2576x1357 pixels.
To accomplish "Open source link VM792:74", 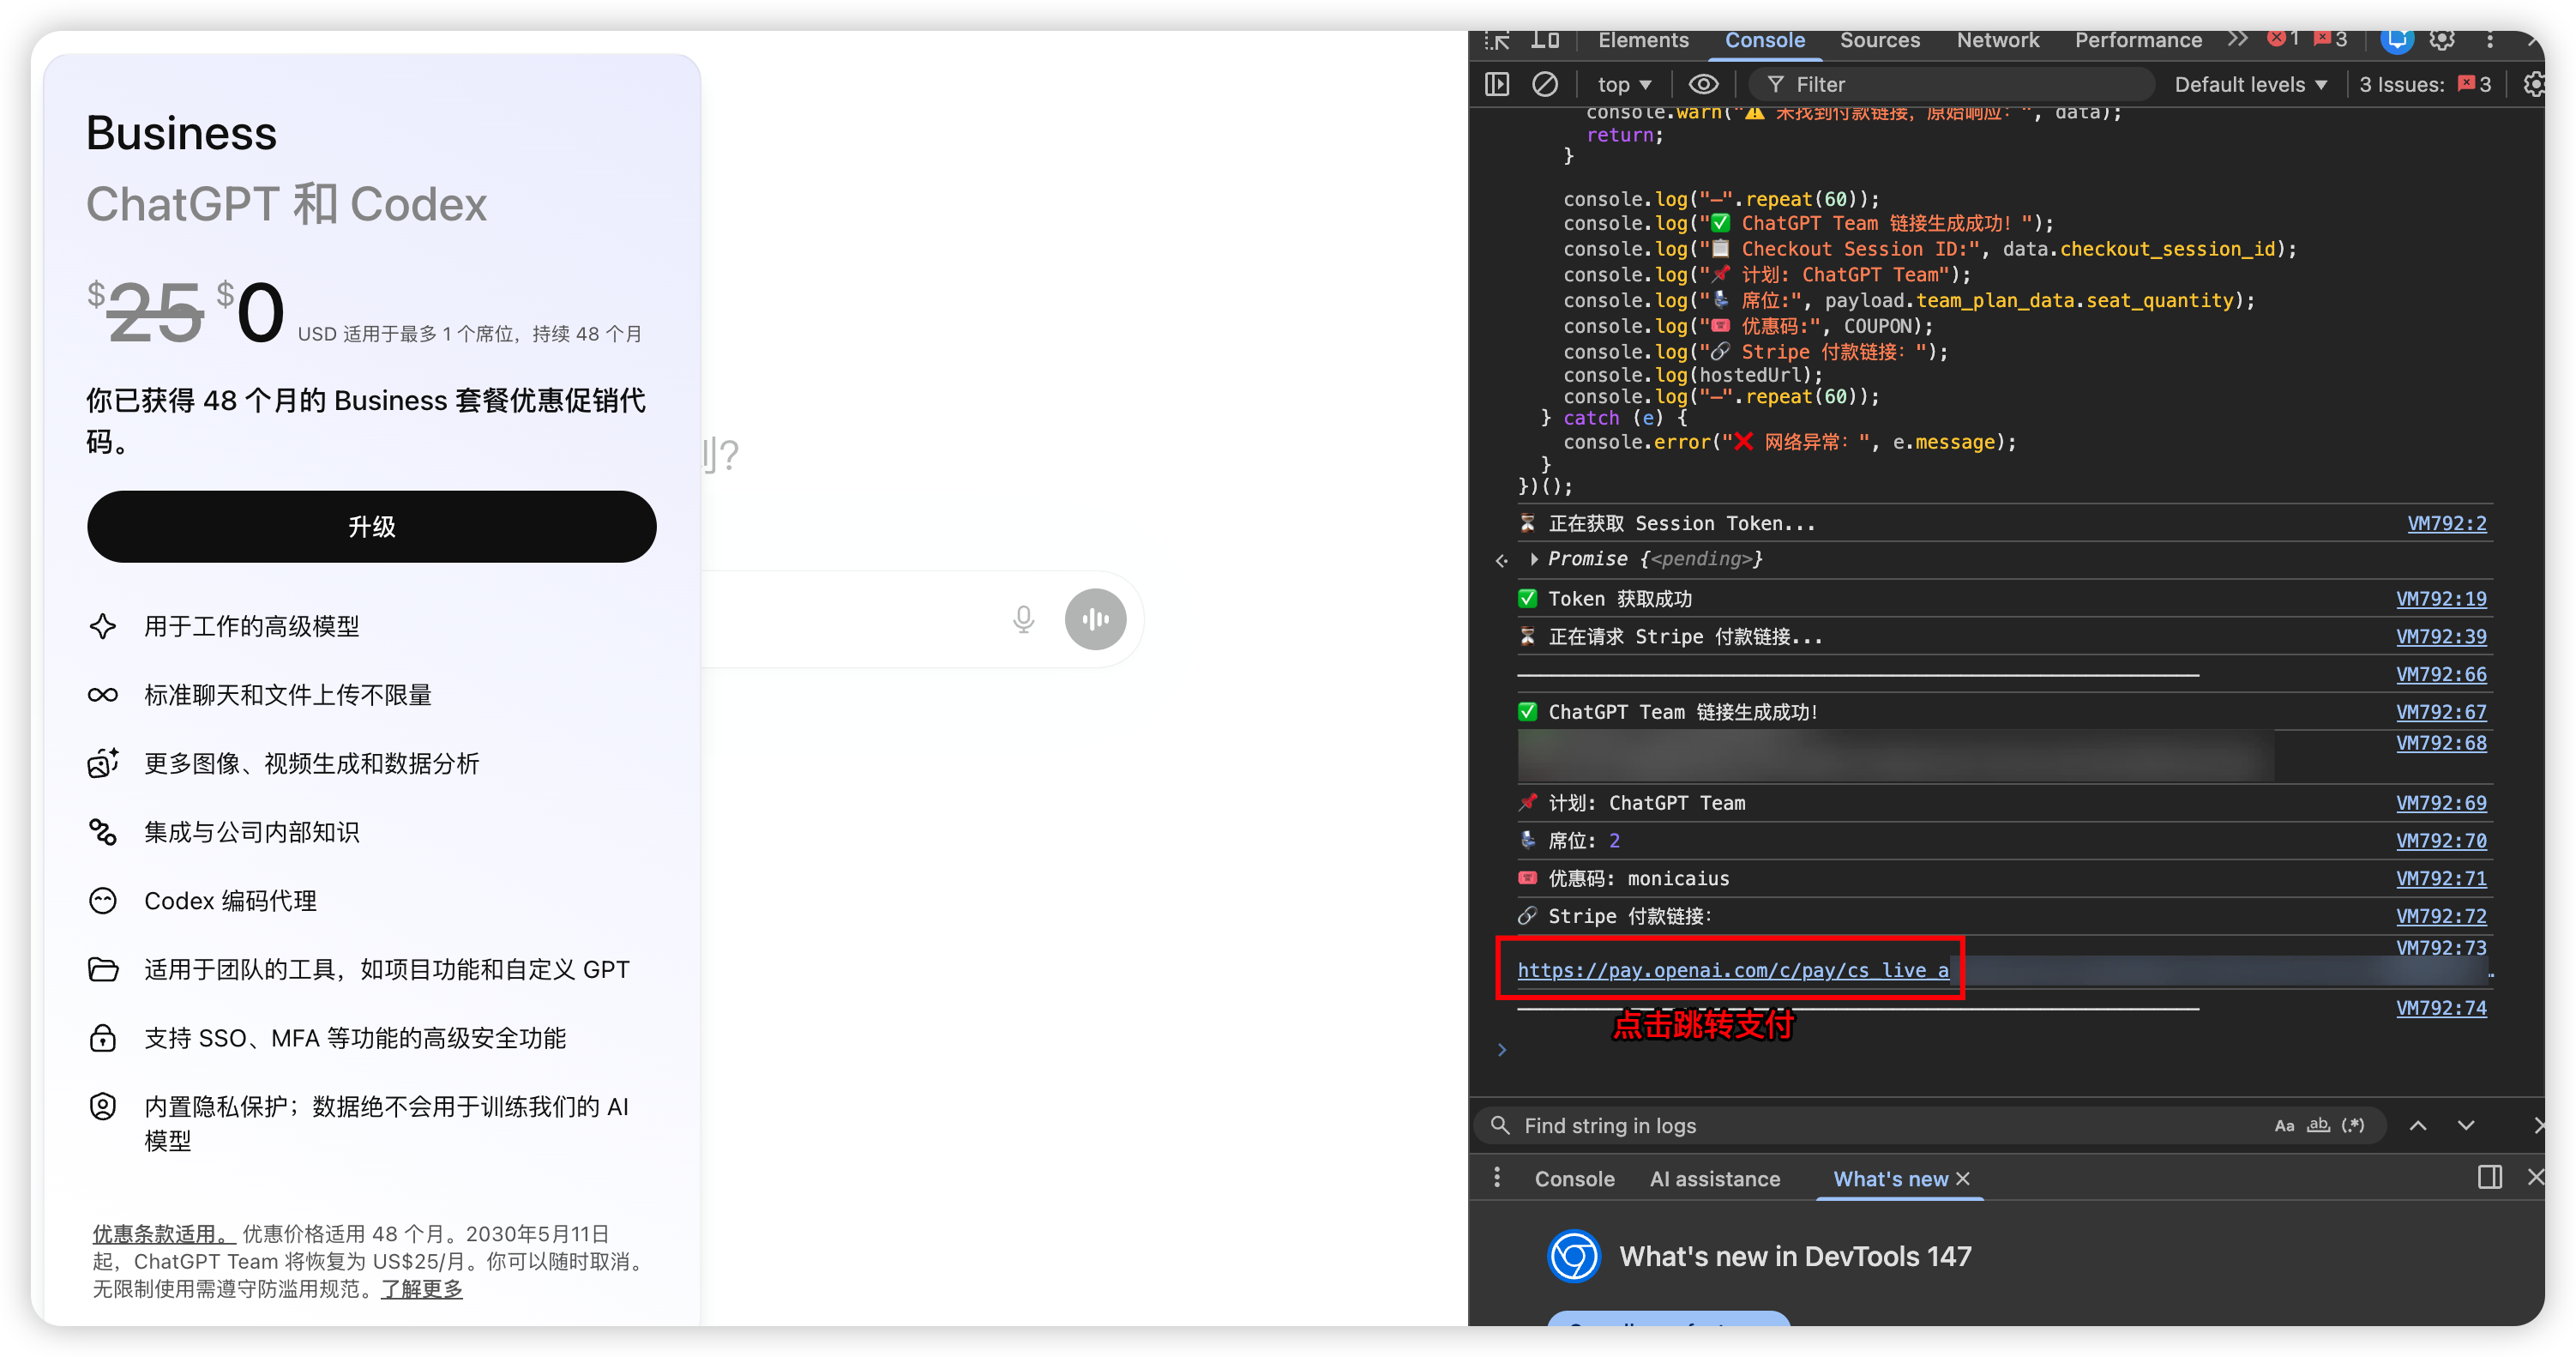I will (2441, 1008).
